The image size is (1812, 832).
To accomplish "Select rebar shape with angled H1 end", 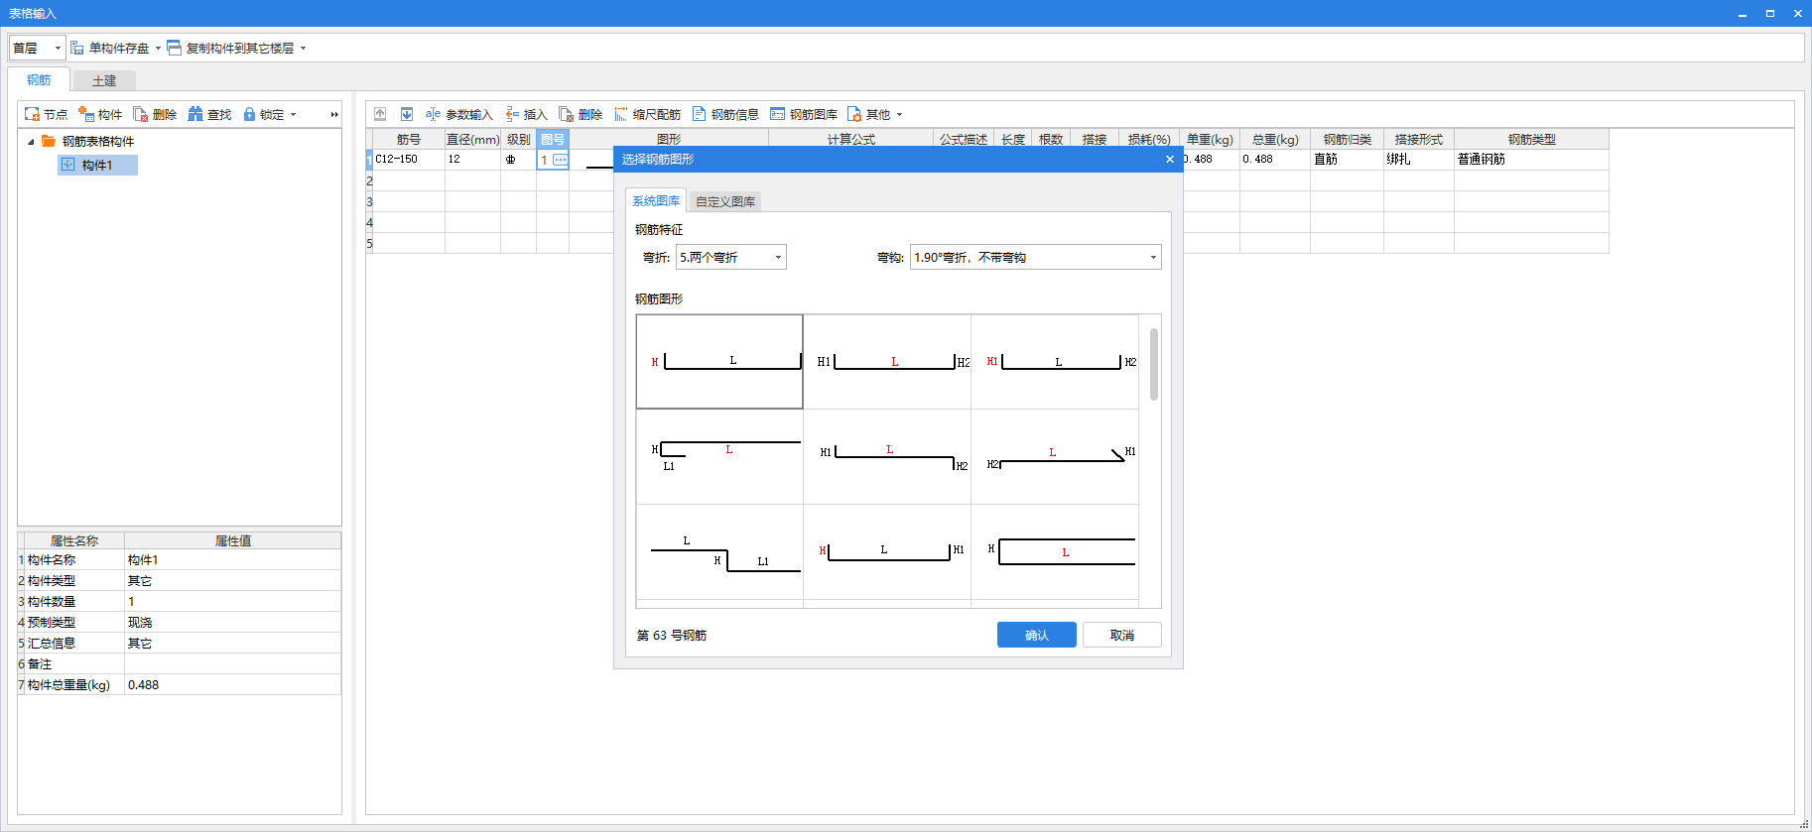I will (1055, 456).
